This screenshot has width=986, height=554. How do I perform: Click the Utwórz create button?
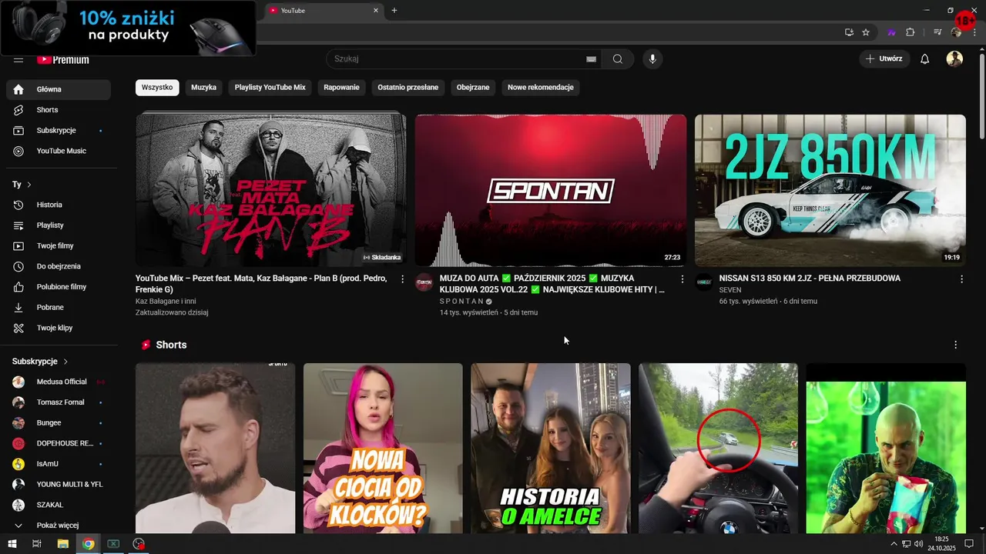click(884, 59)
